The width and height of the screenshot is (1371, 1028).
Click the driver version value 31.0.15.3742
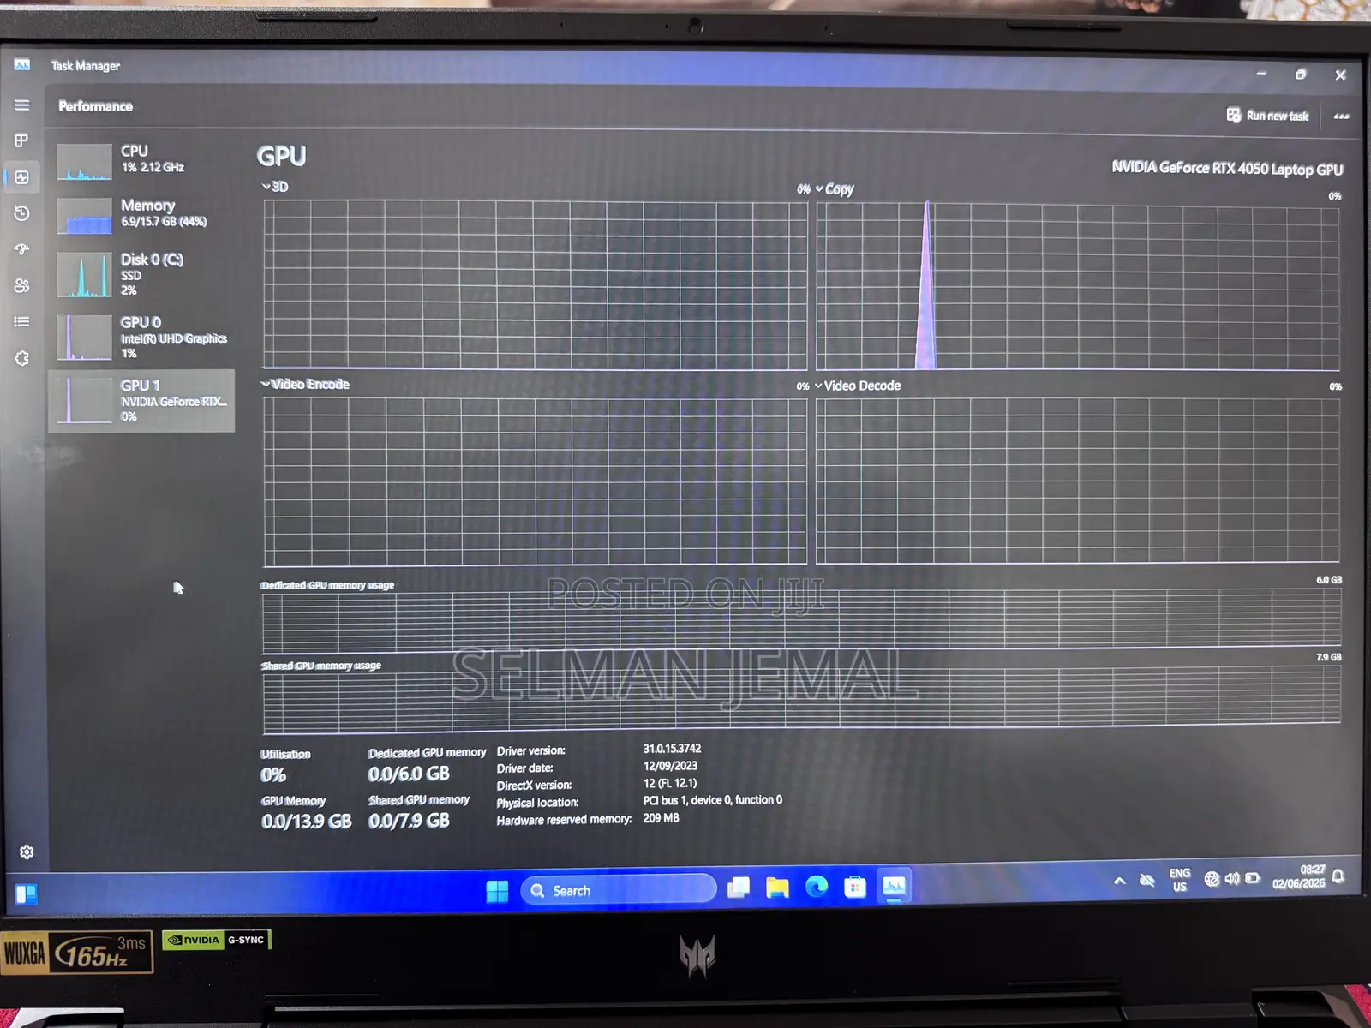673,749
